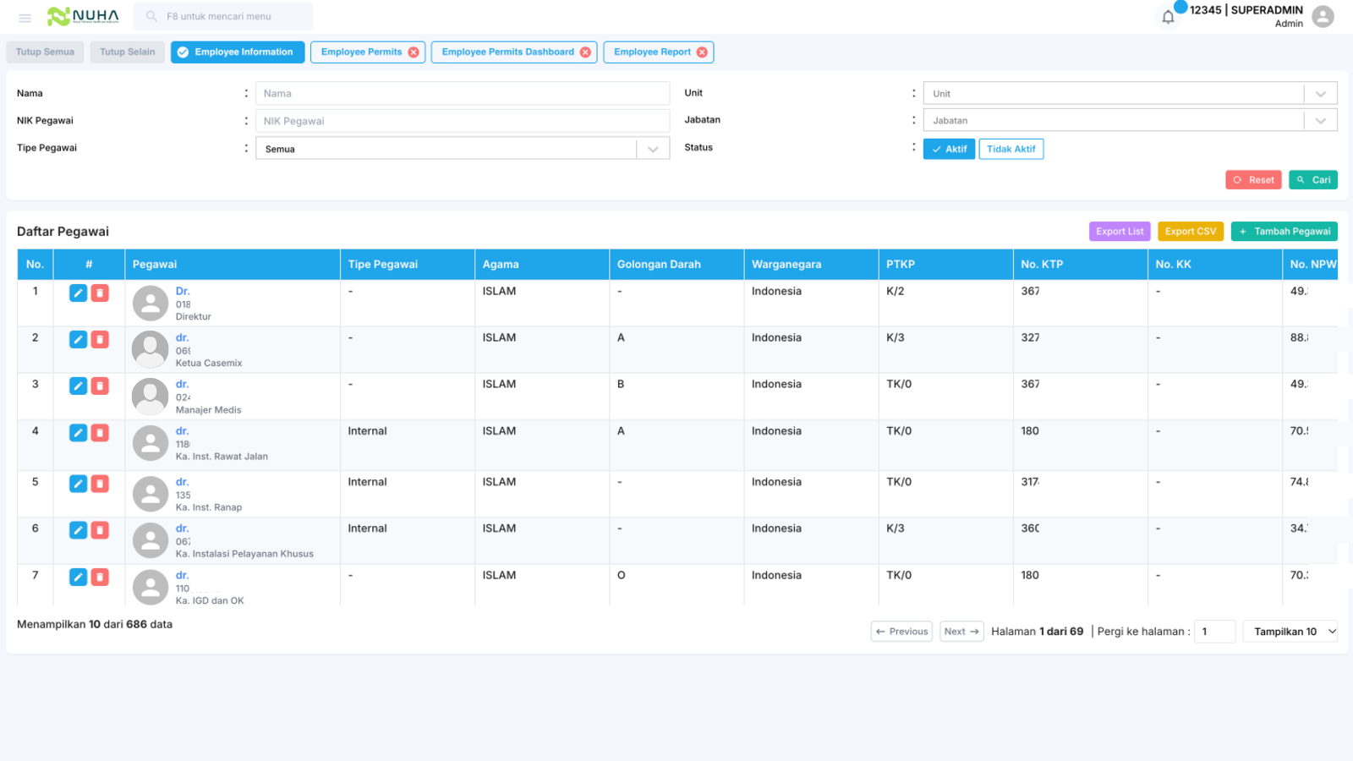Switch to Employee Permits Dashboard tab
Viewport: 1353px width, 761px height.
coord(507,52)
